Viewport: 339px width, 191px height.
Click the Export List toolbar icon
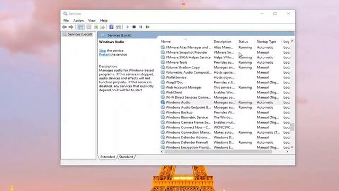click(102, 27)
